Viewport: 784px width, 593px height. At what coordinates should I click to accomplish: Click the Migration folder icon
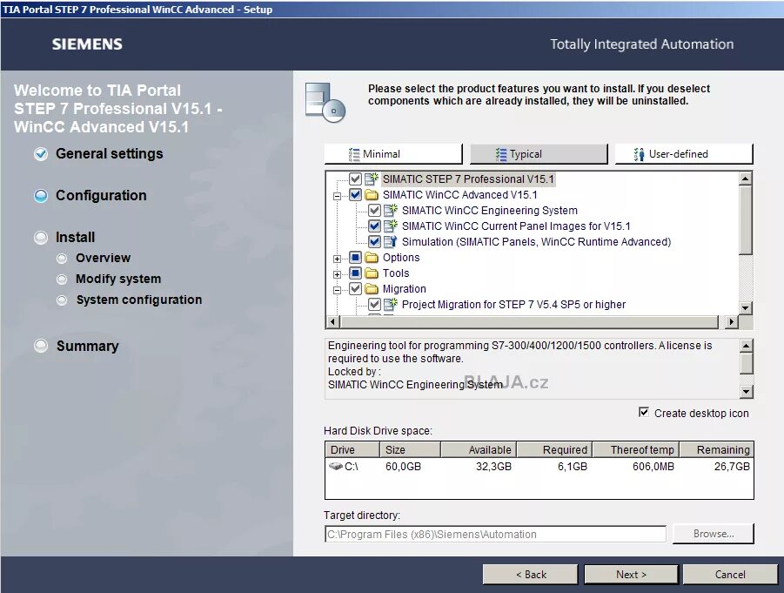tap(372, 289)
